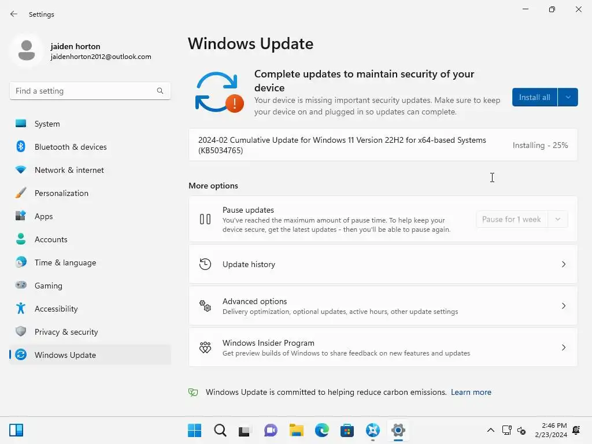The image size is (592, 444).
Task: Expand the Install all dropdown arrow
Action: [568, 97]
